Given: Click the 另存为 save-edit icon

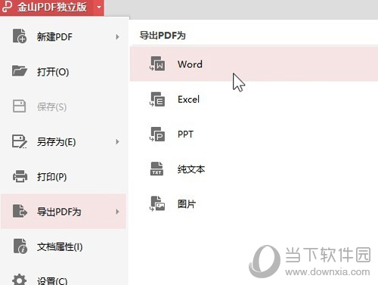Looking at the screenshot, I should click(20, 141).
